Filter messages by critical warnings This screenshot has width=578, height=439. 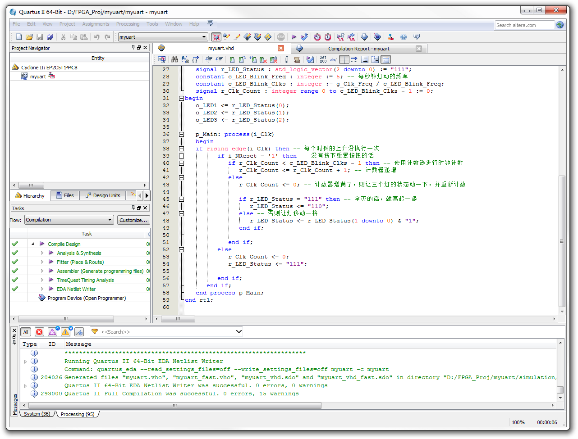(52, 332)
